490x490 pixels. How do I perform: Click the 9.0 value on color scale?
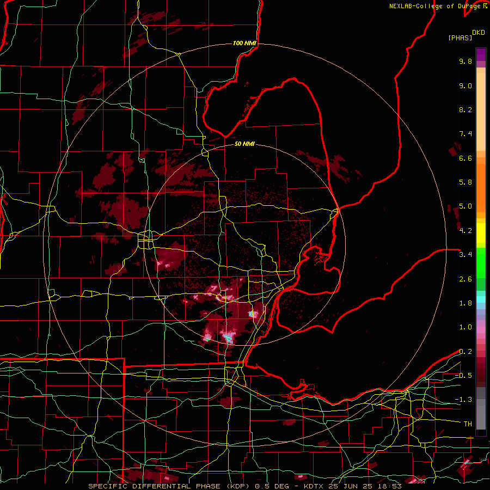(465, 86)
